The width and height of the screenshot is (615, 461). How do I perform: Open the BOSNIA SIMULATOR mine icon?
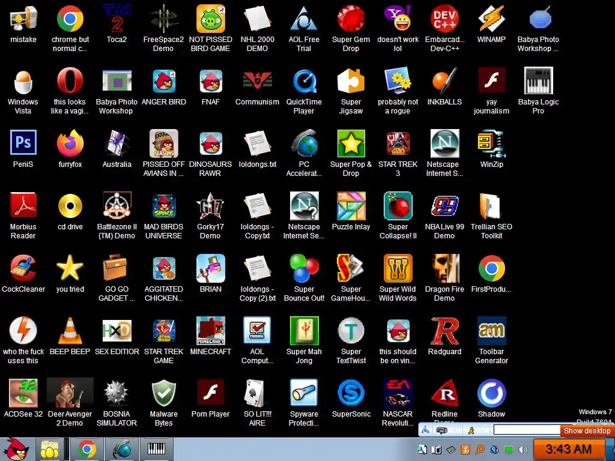[117, 393]
